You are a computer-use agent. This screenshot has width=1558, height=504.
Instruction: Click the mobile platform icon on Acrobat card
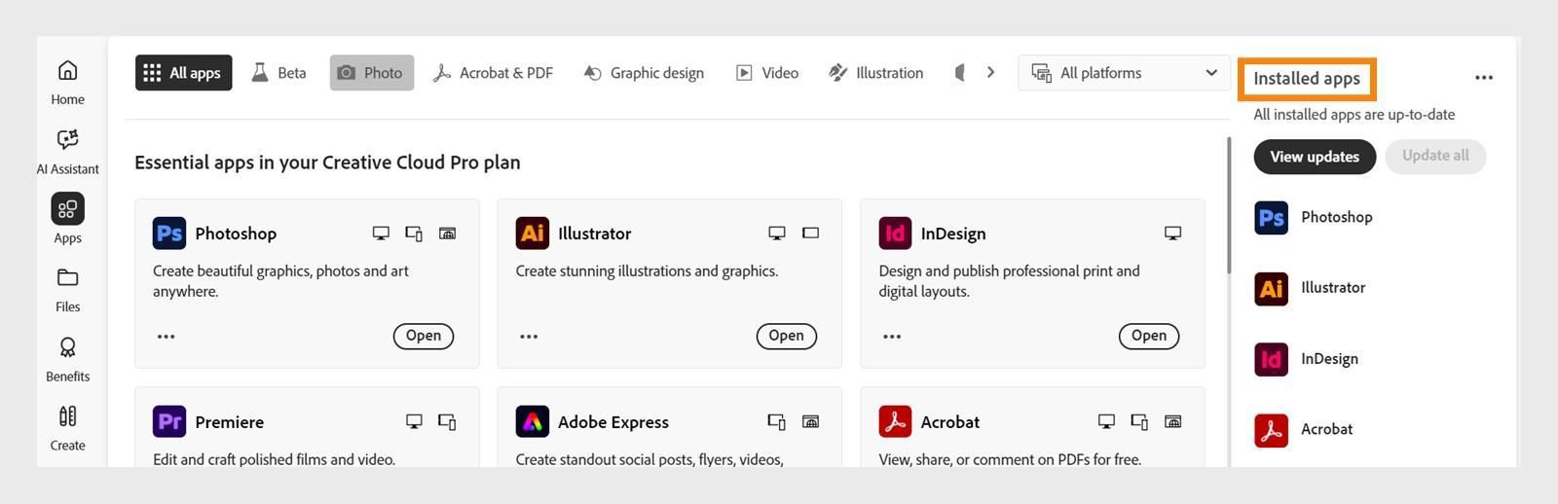coord(1139,421)
